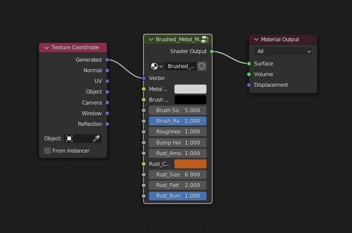The image size is (352, 233).
Task: Click the Brush Siz input socket
Action: 144,110
